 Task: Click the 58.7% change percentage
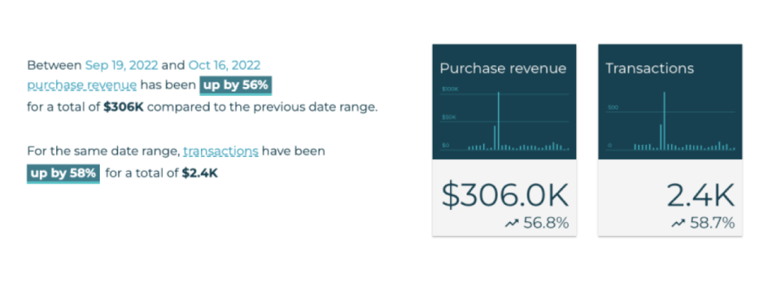(x=712, y=223)
